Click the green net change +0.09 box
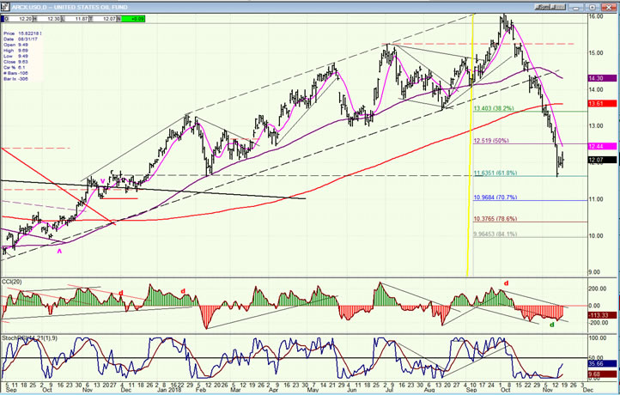This screenshot has width=620, height=395. pyautogui.click(x=133, y=19)
